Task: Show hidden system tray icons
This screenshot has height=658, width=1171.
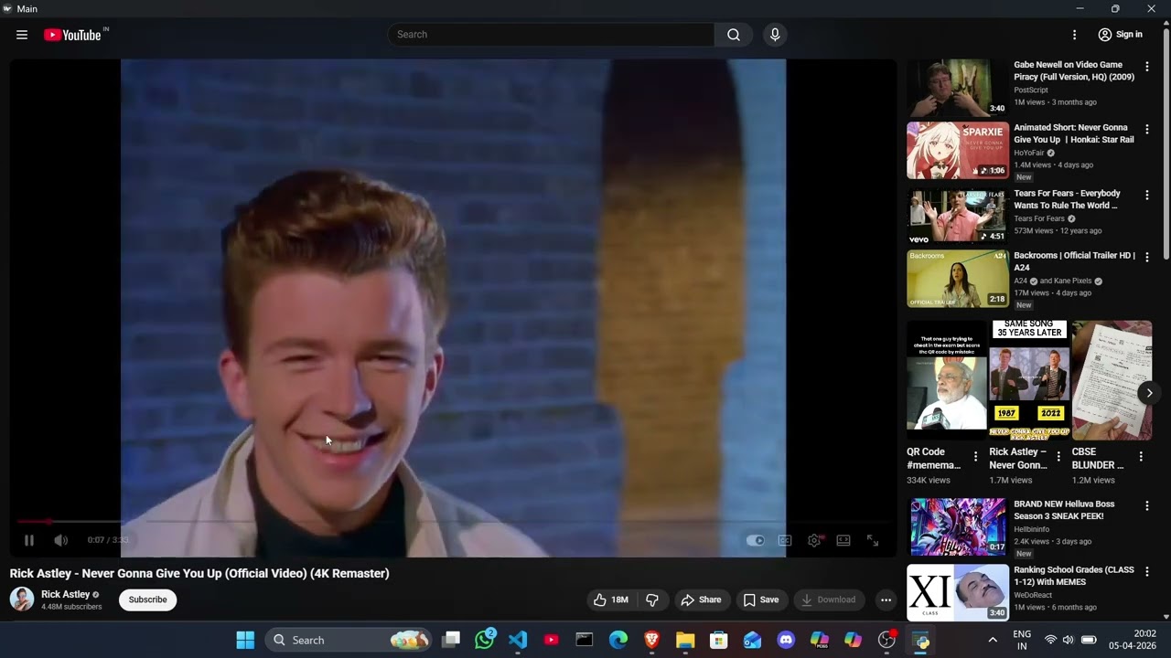Action: coord(993,640)
